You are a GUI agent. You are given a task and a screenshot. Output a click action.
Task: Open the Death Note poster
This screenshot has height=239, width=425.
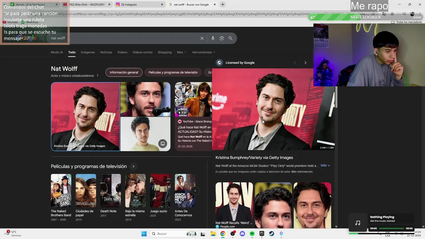pos(111,191)
